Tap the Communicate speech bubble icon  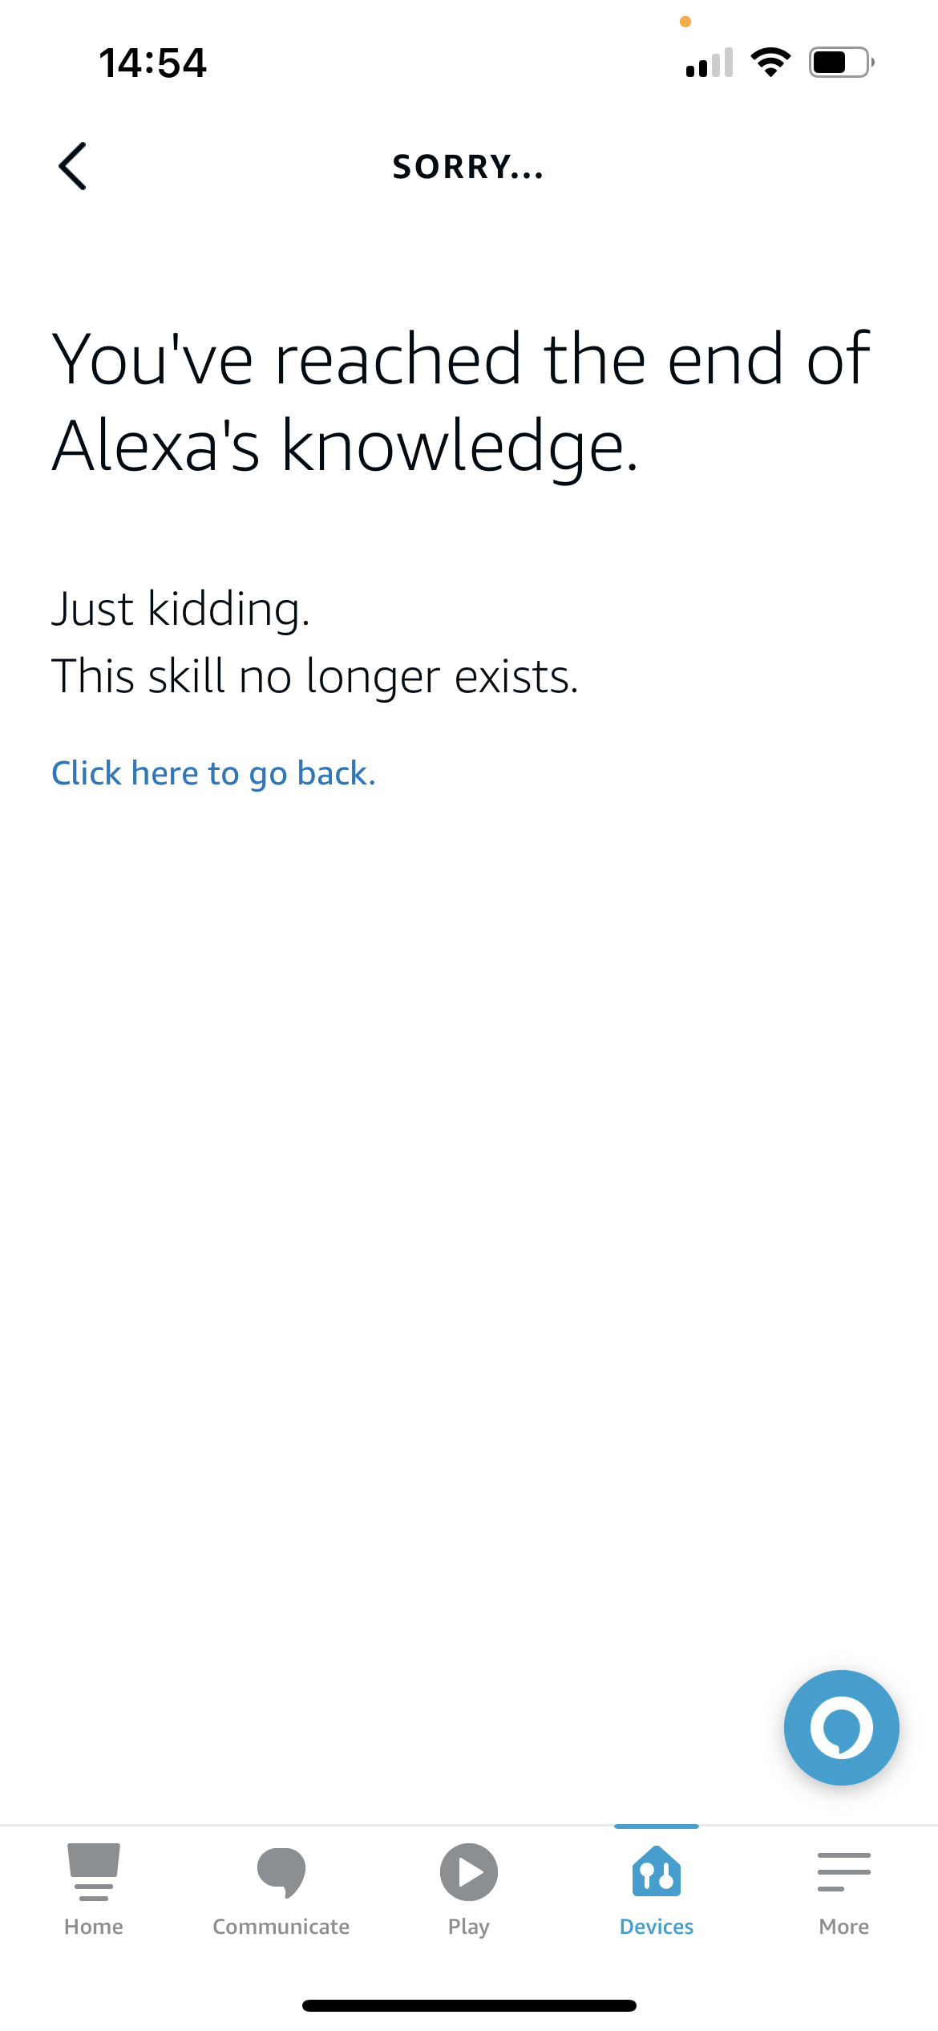tap(281, 1872)
